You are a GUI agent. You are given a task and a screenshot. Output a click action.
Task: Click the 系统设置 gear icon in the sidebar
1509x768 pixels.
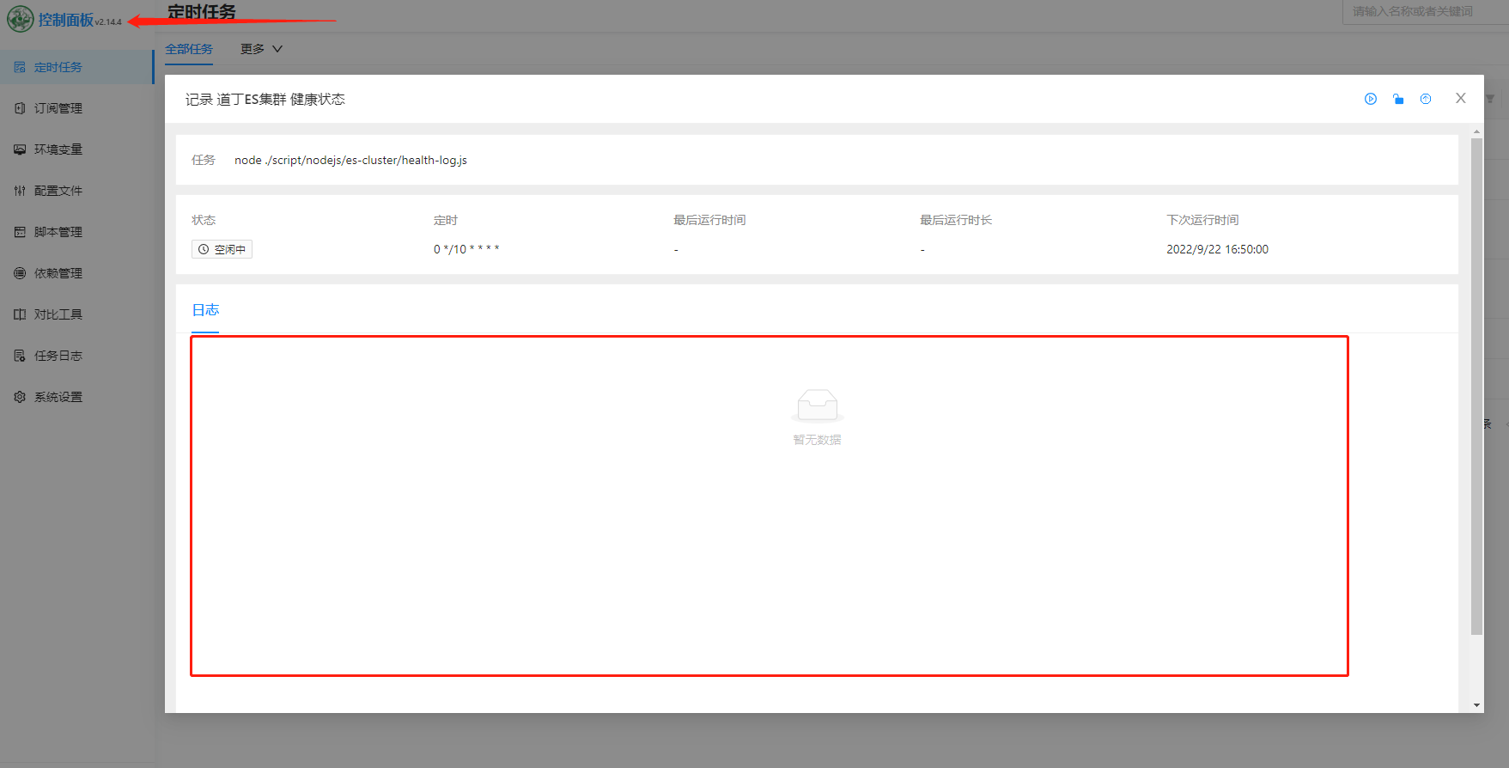pos(20,397)
